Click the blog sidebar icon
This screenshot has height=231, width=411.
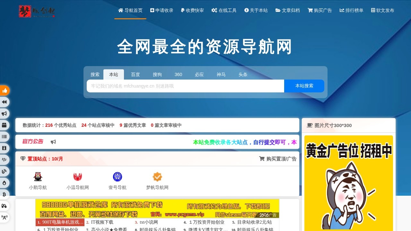(4, 171)
